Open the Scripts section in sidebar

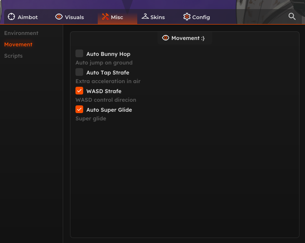click(13, 56)
